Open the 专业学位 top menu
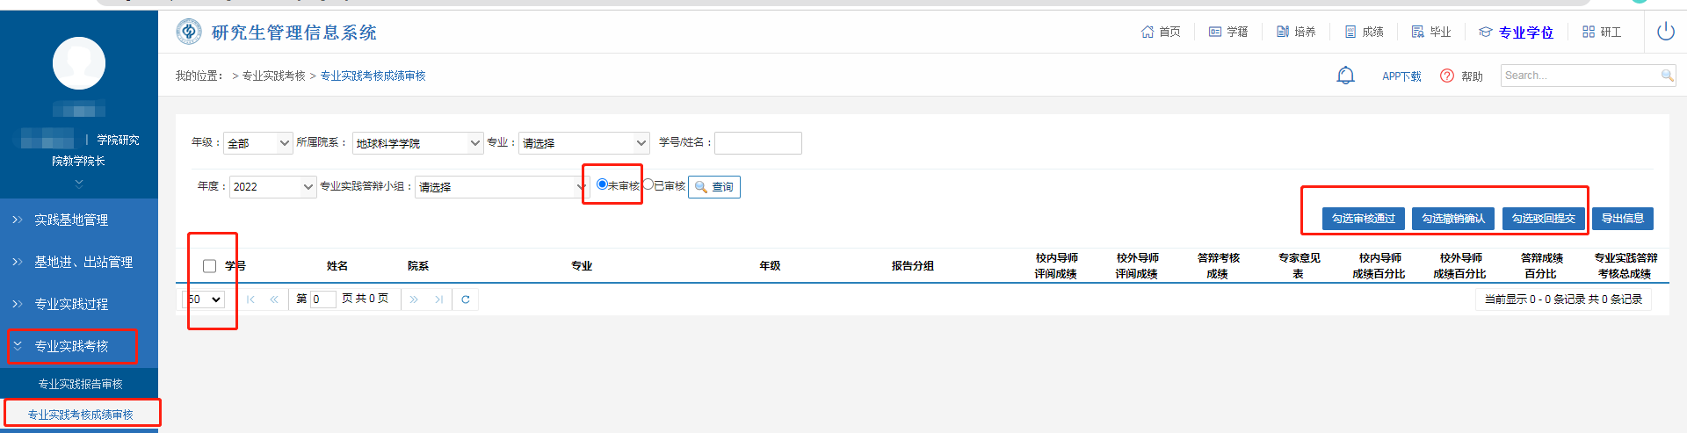1687x433 pixels. 1516,32
